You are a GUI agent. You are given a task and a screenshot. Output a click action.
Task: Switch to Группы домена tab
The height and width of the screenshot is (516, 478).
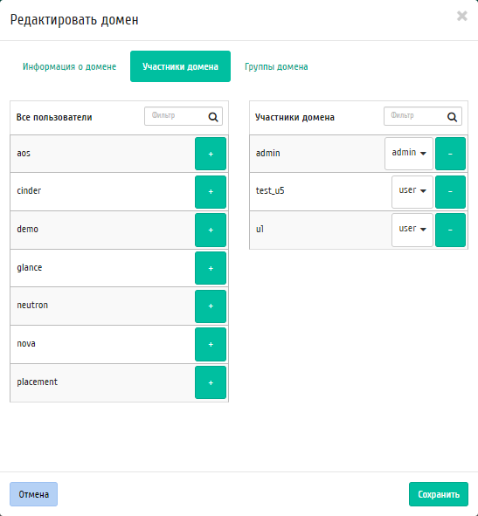click(276, 66)
